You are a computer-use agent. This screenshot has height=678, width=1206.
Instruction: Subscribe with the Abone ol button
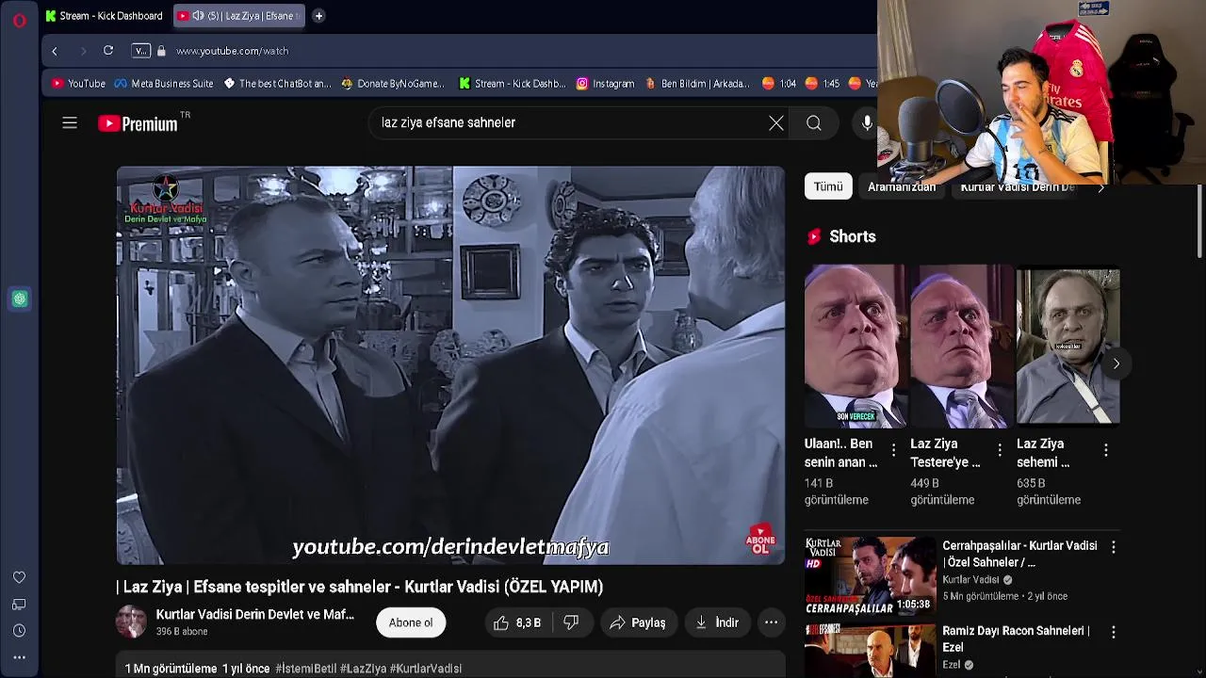click(x=411, y=622)
